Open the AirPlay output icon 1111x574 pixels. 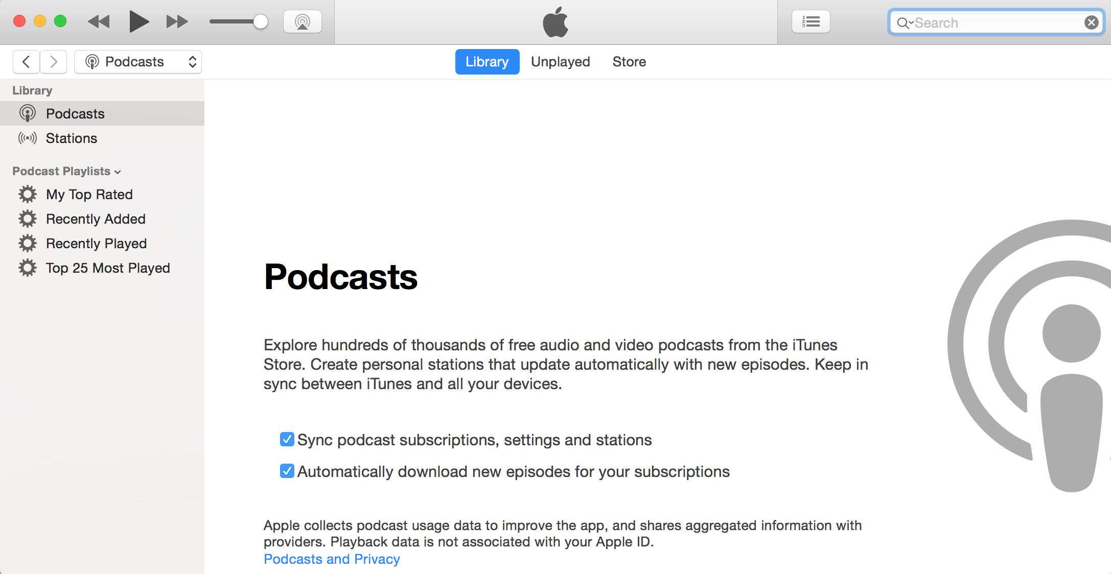(x=303, y=22)
